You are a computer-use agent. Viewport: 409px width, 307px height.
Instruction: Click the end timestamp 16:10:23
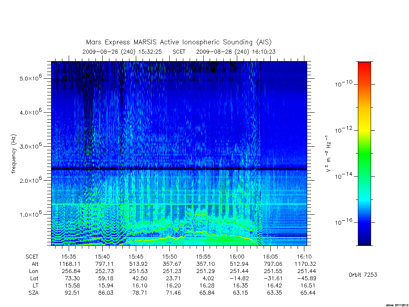coord(264,52)
